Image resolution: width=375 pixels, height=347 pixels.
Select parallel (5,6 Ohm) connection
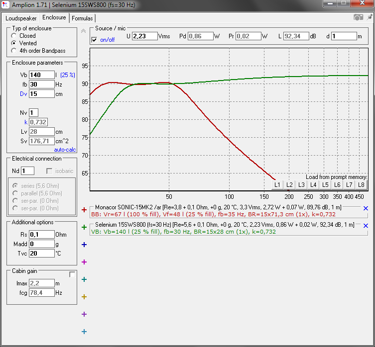coord(15,193)
